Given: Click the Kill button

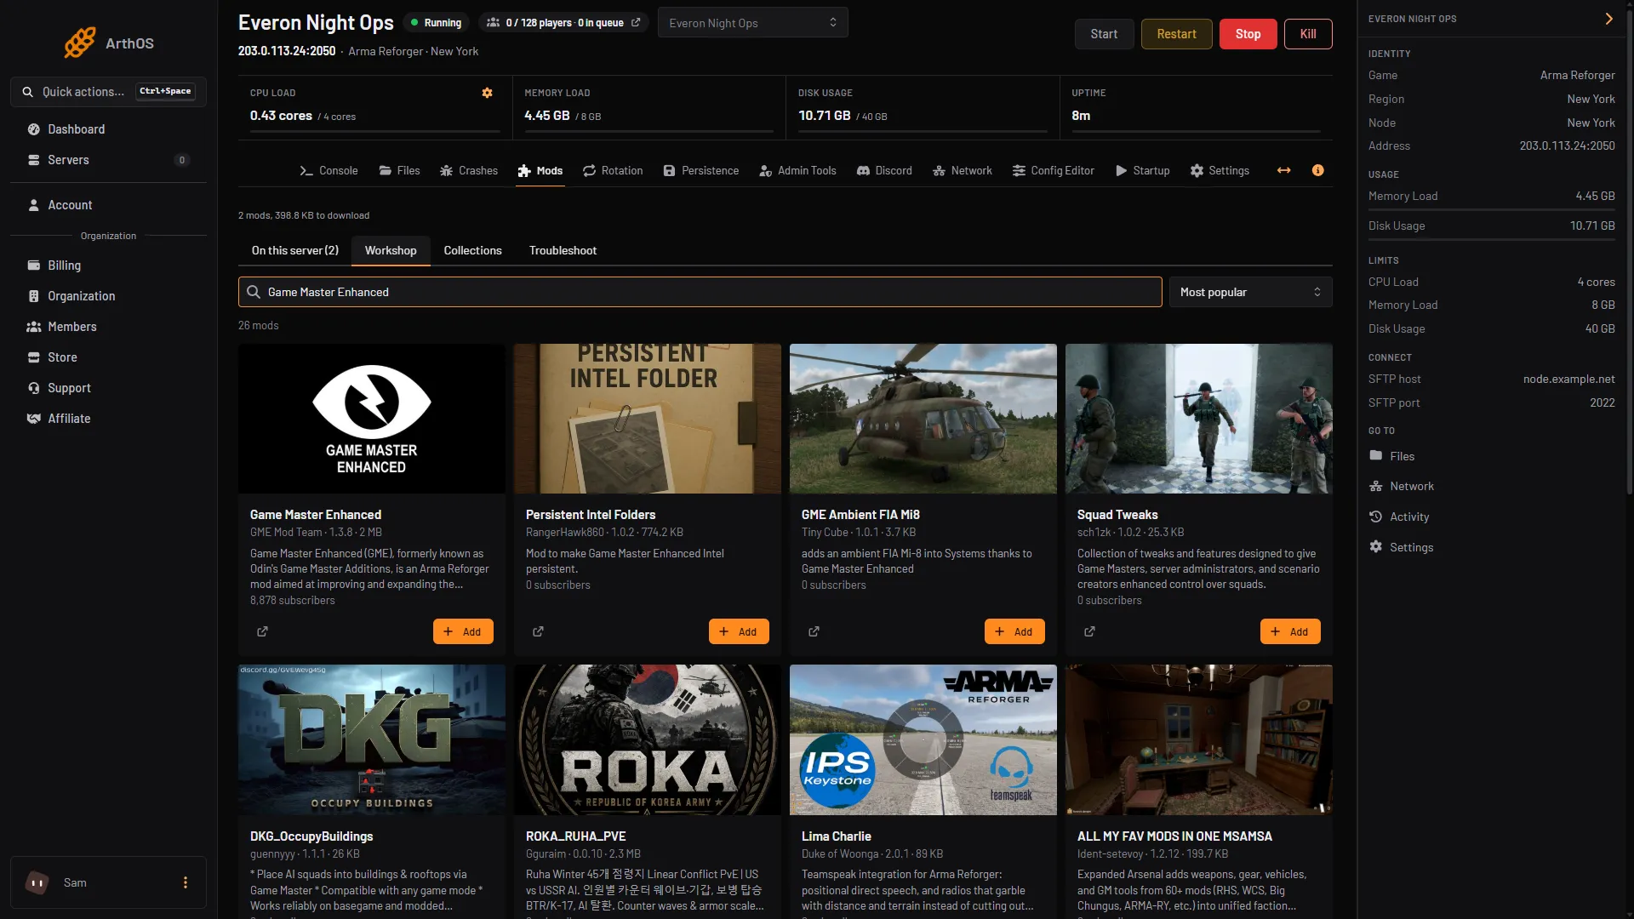Looking at the screenshot, I should pyautogui.click(x=1308, y=34).
